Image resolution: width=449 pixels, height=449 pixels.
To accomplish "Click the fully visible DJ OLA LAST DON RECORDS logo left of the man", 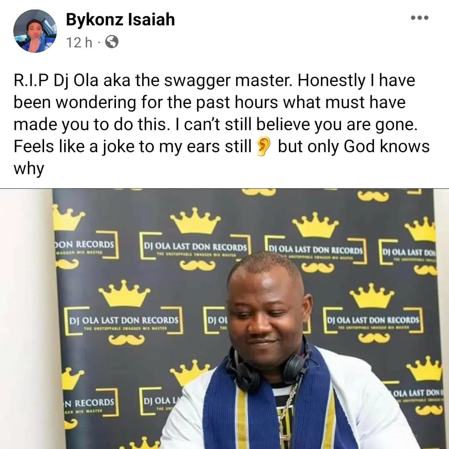I will point(124,320).
